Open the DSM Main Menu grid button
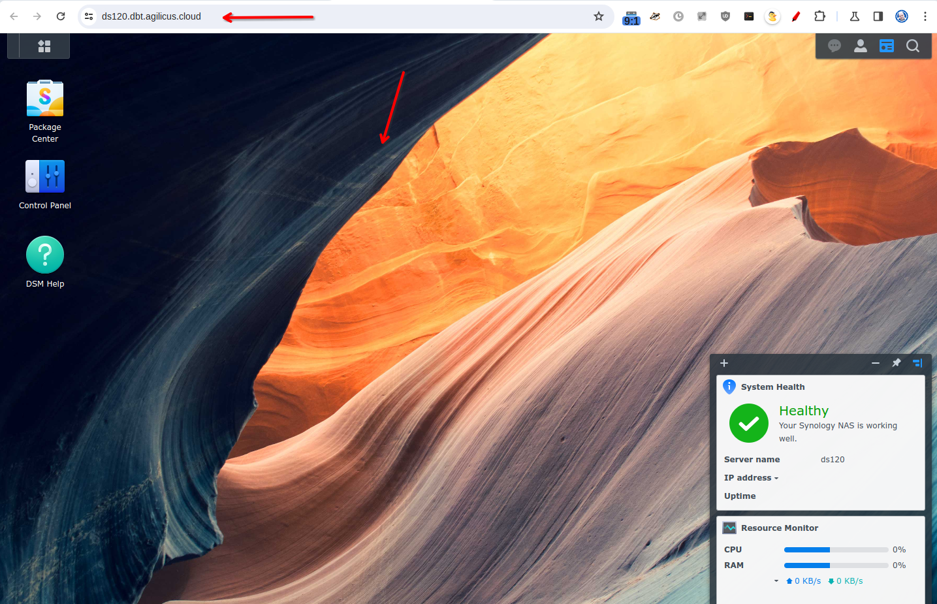The image size is (937, 604). click(x=44, y=46)
